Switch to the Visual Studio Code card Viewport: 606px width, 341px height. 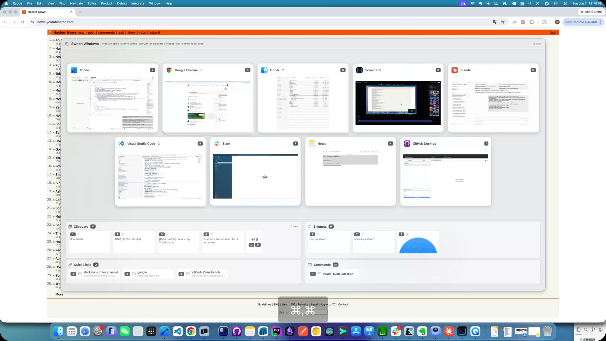160,171
